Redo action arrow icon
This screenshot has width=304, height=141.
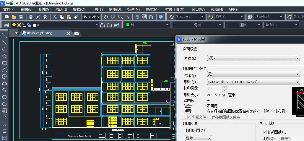pos(94,17)
